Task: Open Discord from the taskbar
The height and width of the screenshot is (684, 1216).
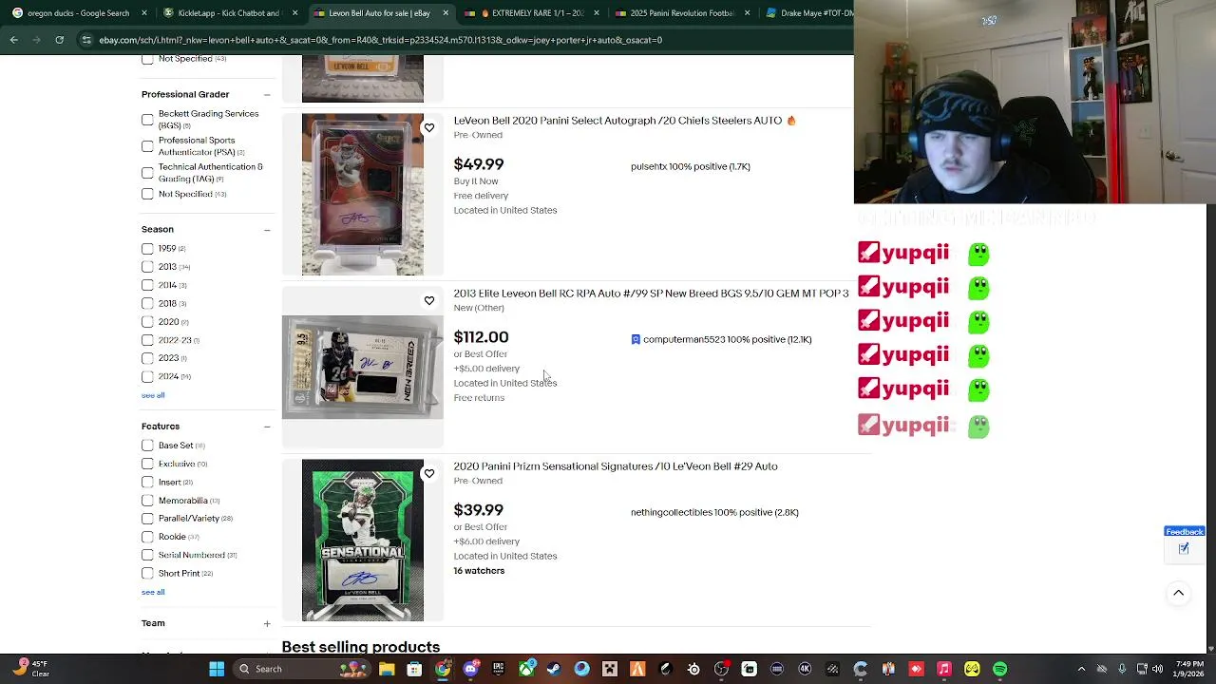Action: pos(470,669)
